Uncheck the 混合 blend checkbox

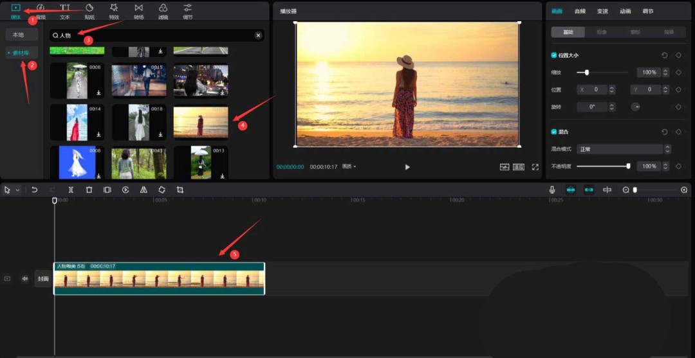pyautogui.click(x=554, y=132)
